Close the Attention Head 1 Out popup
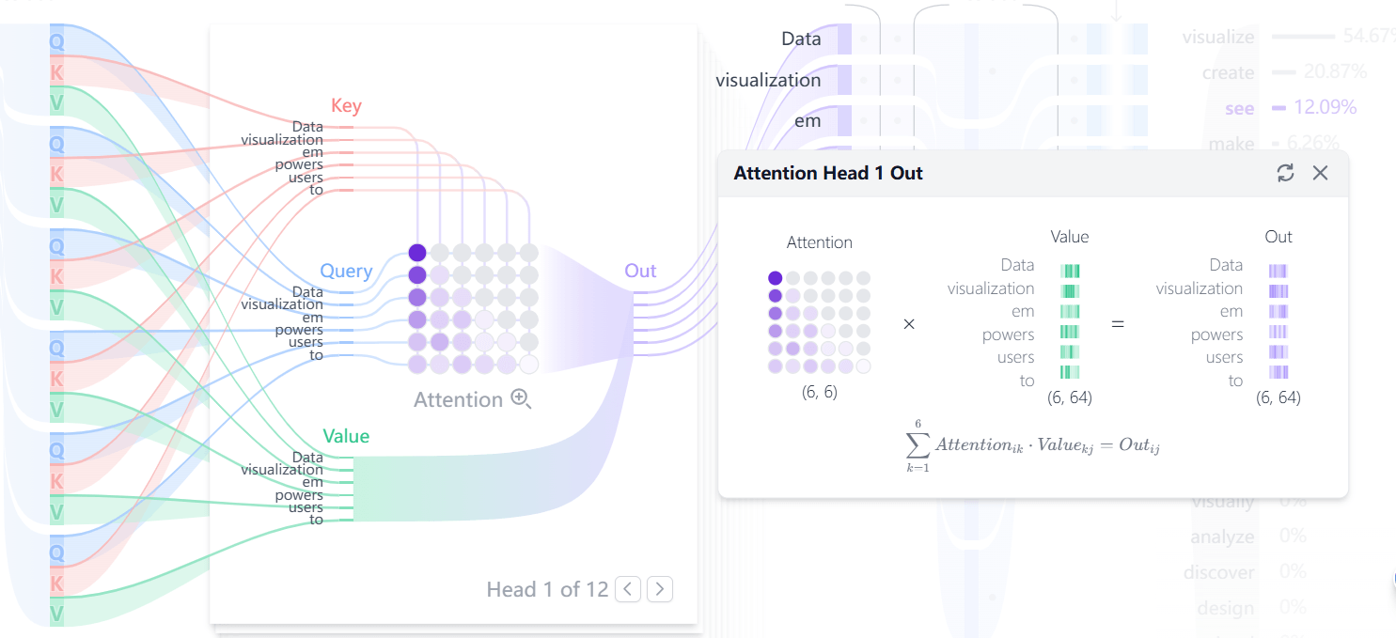The width and height of the screenshot is (1396, 638). (1320, 173)
